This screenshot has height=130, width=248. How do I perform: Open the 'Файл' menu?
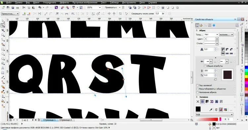pos(9,3)
